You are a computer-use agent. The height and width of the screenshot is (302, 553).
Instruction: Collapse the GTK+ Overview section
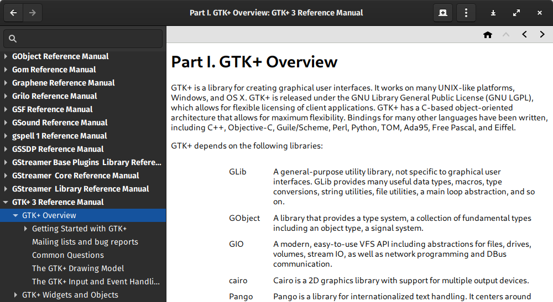click(x=15, y=215)
